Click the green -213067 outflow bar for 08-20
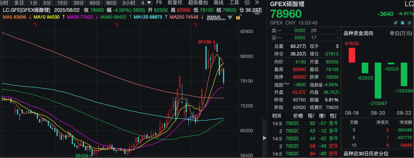Image resolution: width=414 pixels, height=158 pixels. pyautogui.click(x=378, y=81)
